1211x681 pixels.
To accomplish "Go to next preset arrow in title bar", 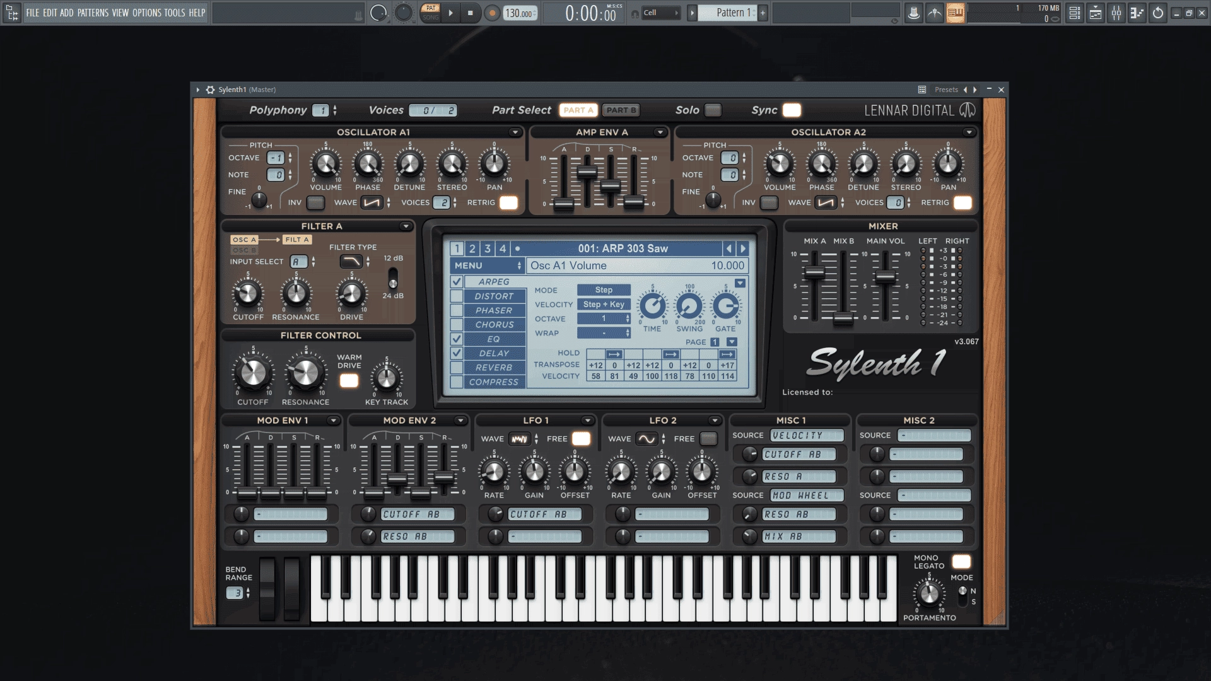I will click(974, 90).
